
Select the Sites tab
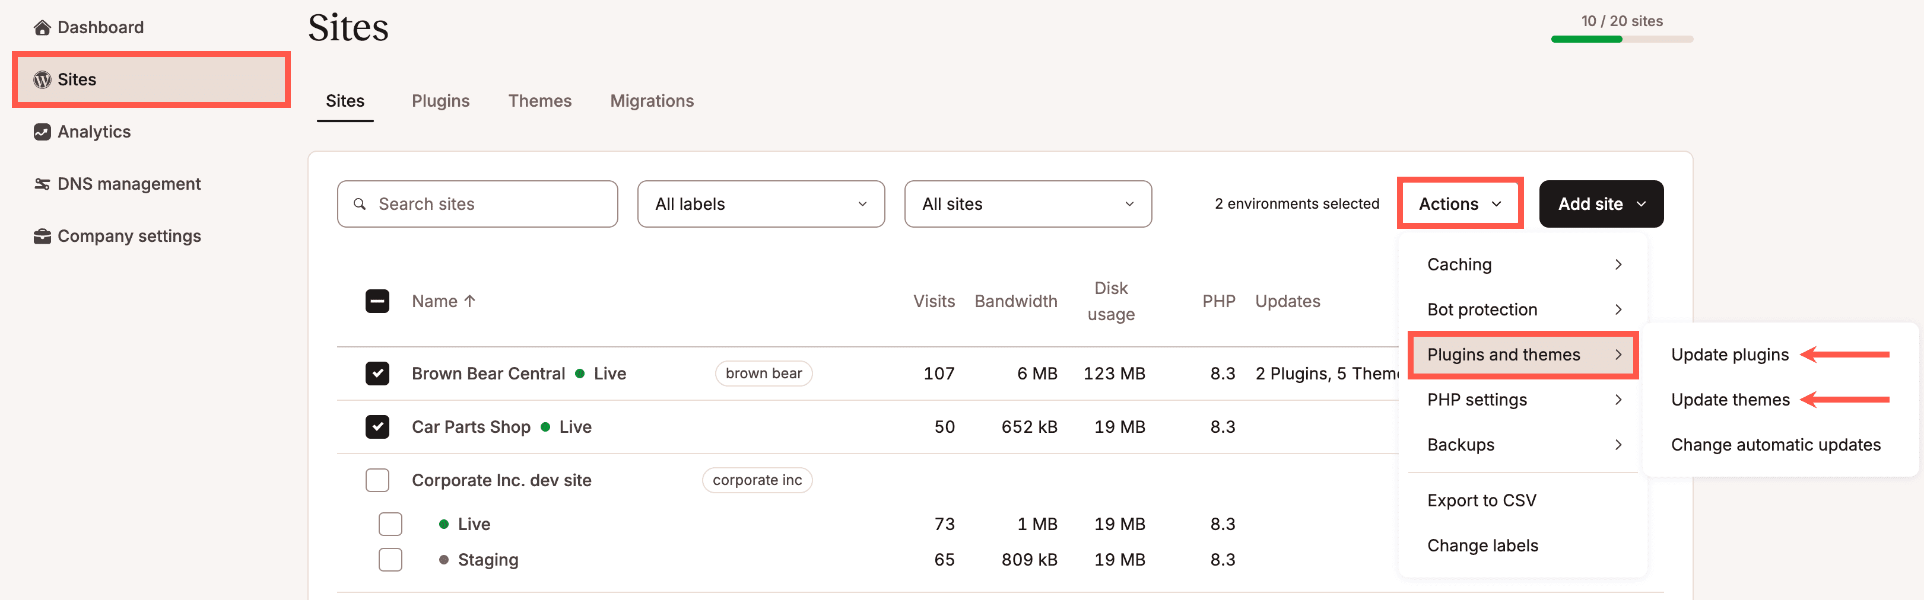tap(344, 101)
